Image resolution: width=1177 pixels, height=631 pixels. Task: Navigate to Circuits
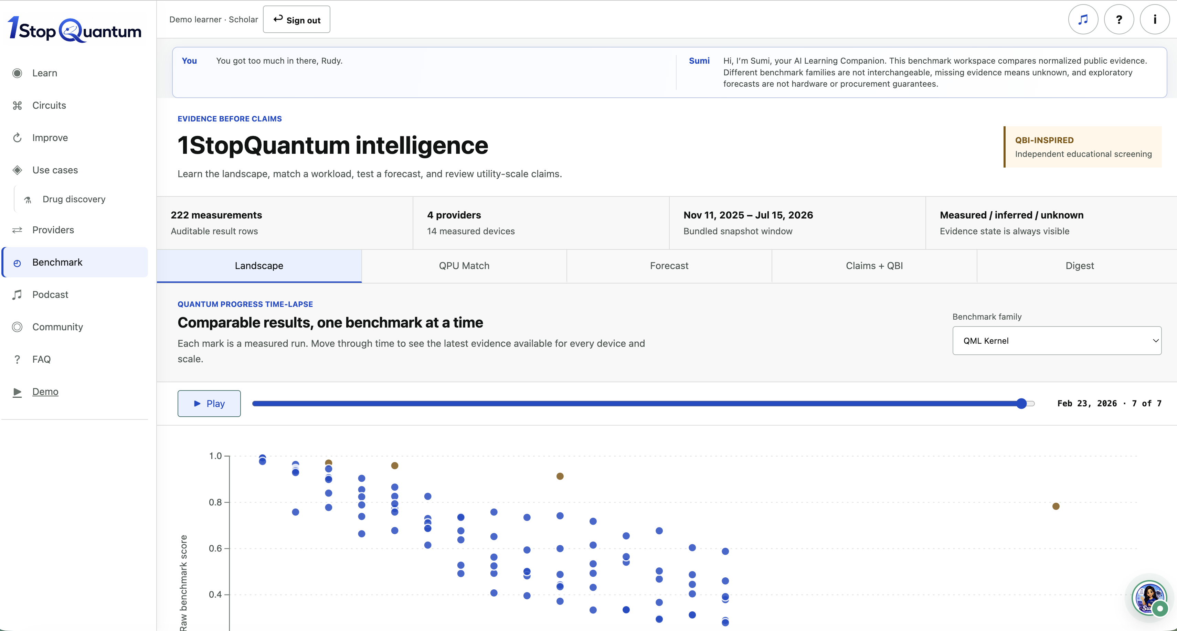[x=75, y=106]
